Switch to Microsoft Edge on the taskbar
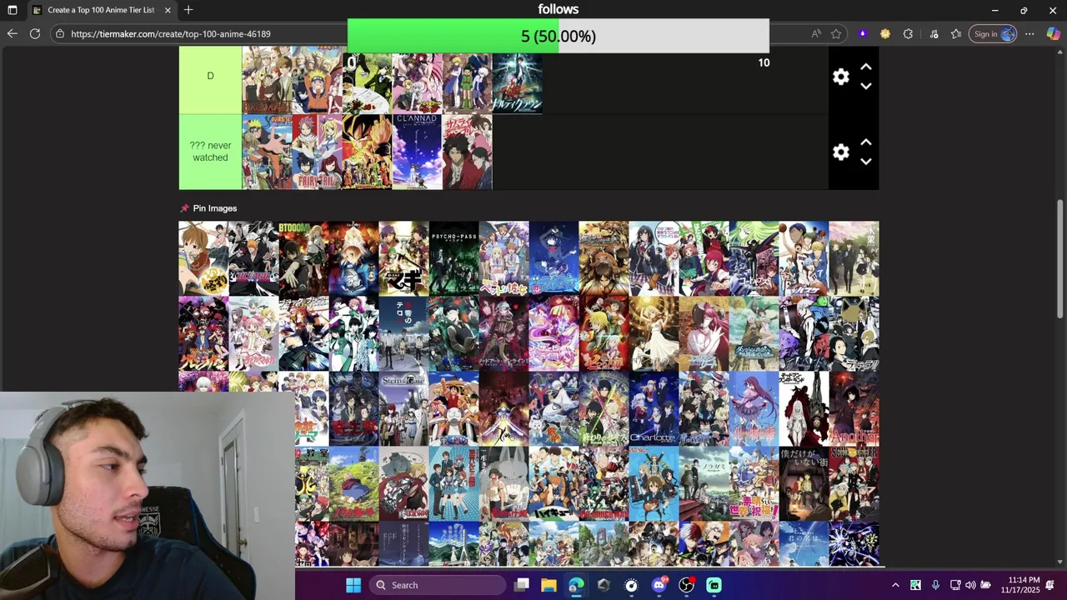1067x600 pixels. click(x=576, y=585)
